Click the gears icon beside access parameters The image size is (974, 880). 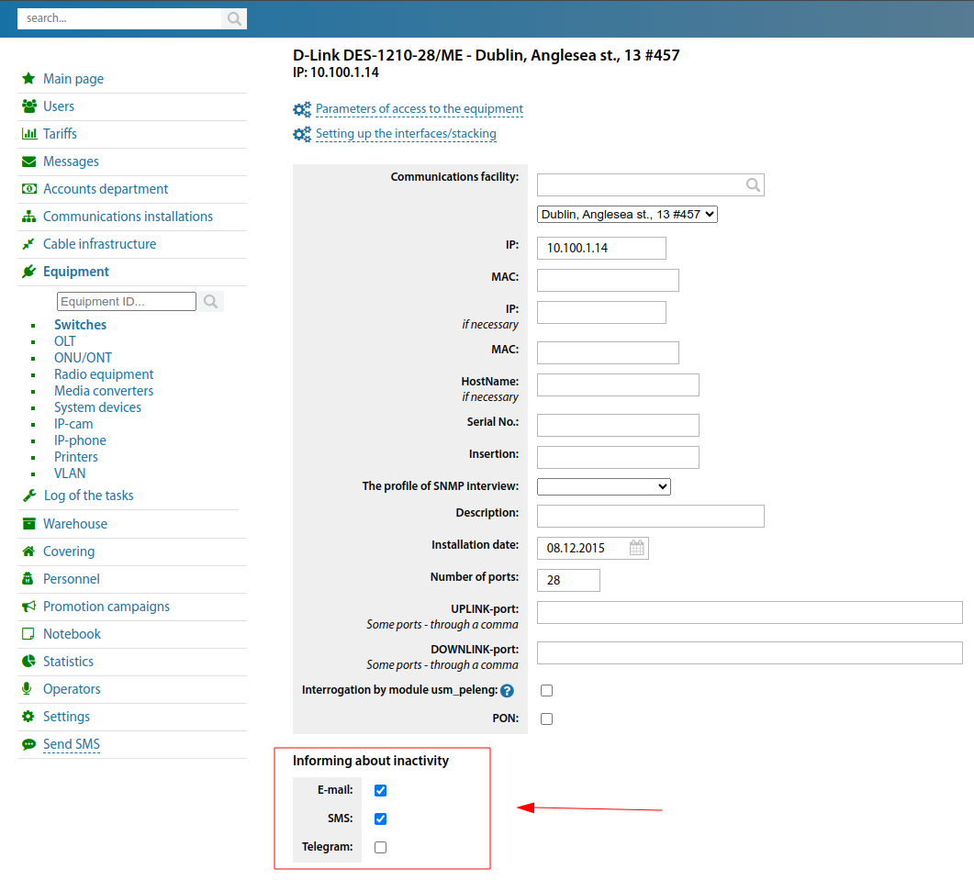point(302,109)
